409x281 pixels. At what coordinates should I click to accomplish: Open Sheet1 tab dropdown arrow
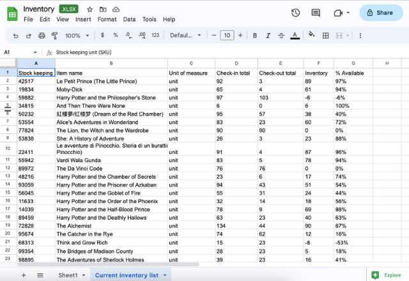[84, 275]
